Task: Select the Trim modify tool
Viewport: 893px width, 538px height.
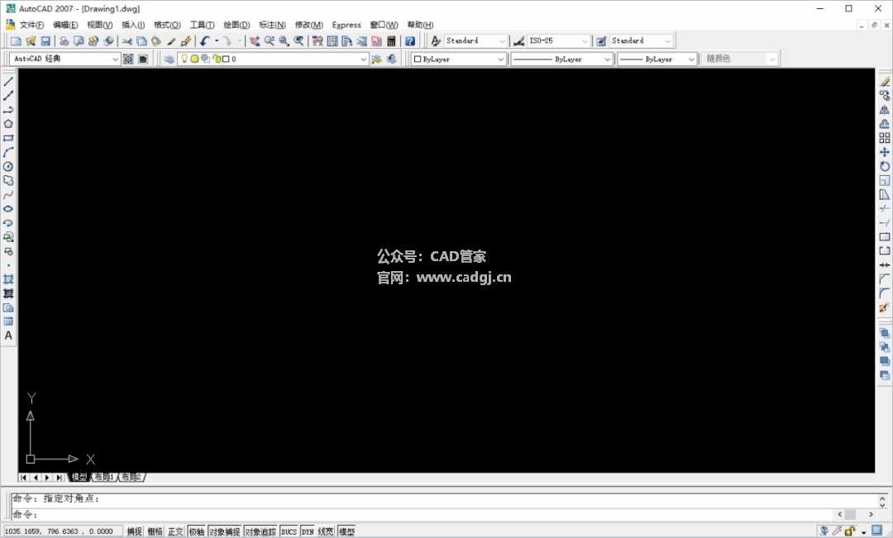Action: tap(885, 209)
